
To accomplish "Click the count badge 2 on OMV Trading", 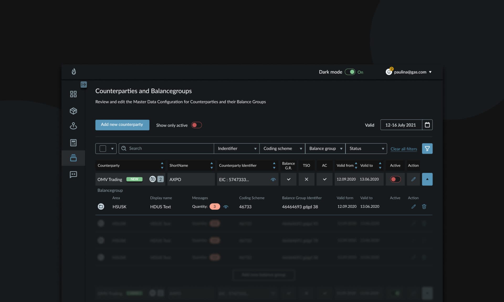I will 160,179.
